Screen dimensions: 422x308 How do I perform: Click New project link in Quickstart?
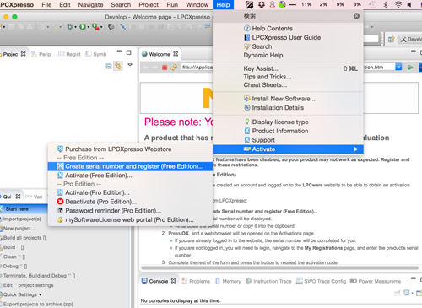click(x=19, y=228)
